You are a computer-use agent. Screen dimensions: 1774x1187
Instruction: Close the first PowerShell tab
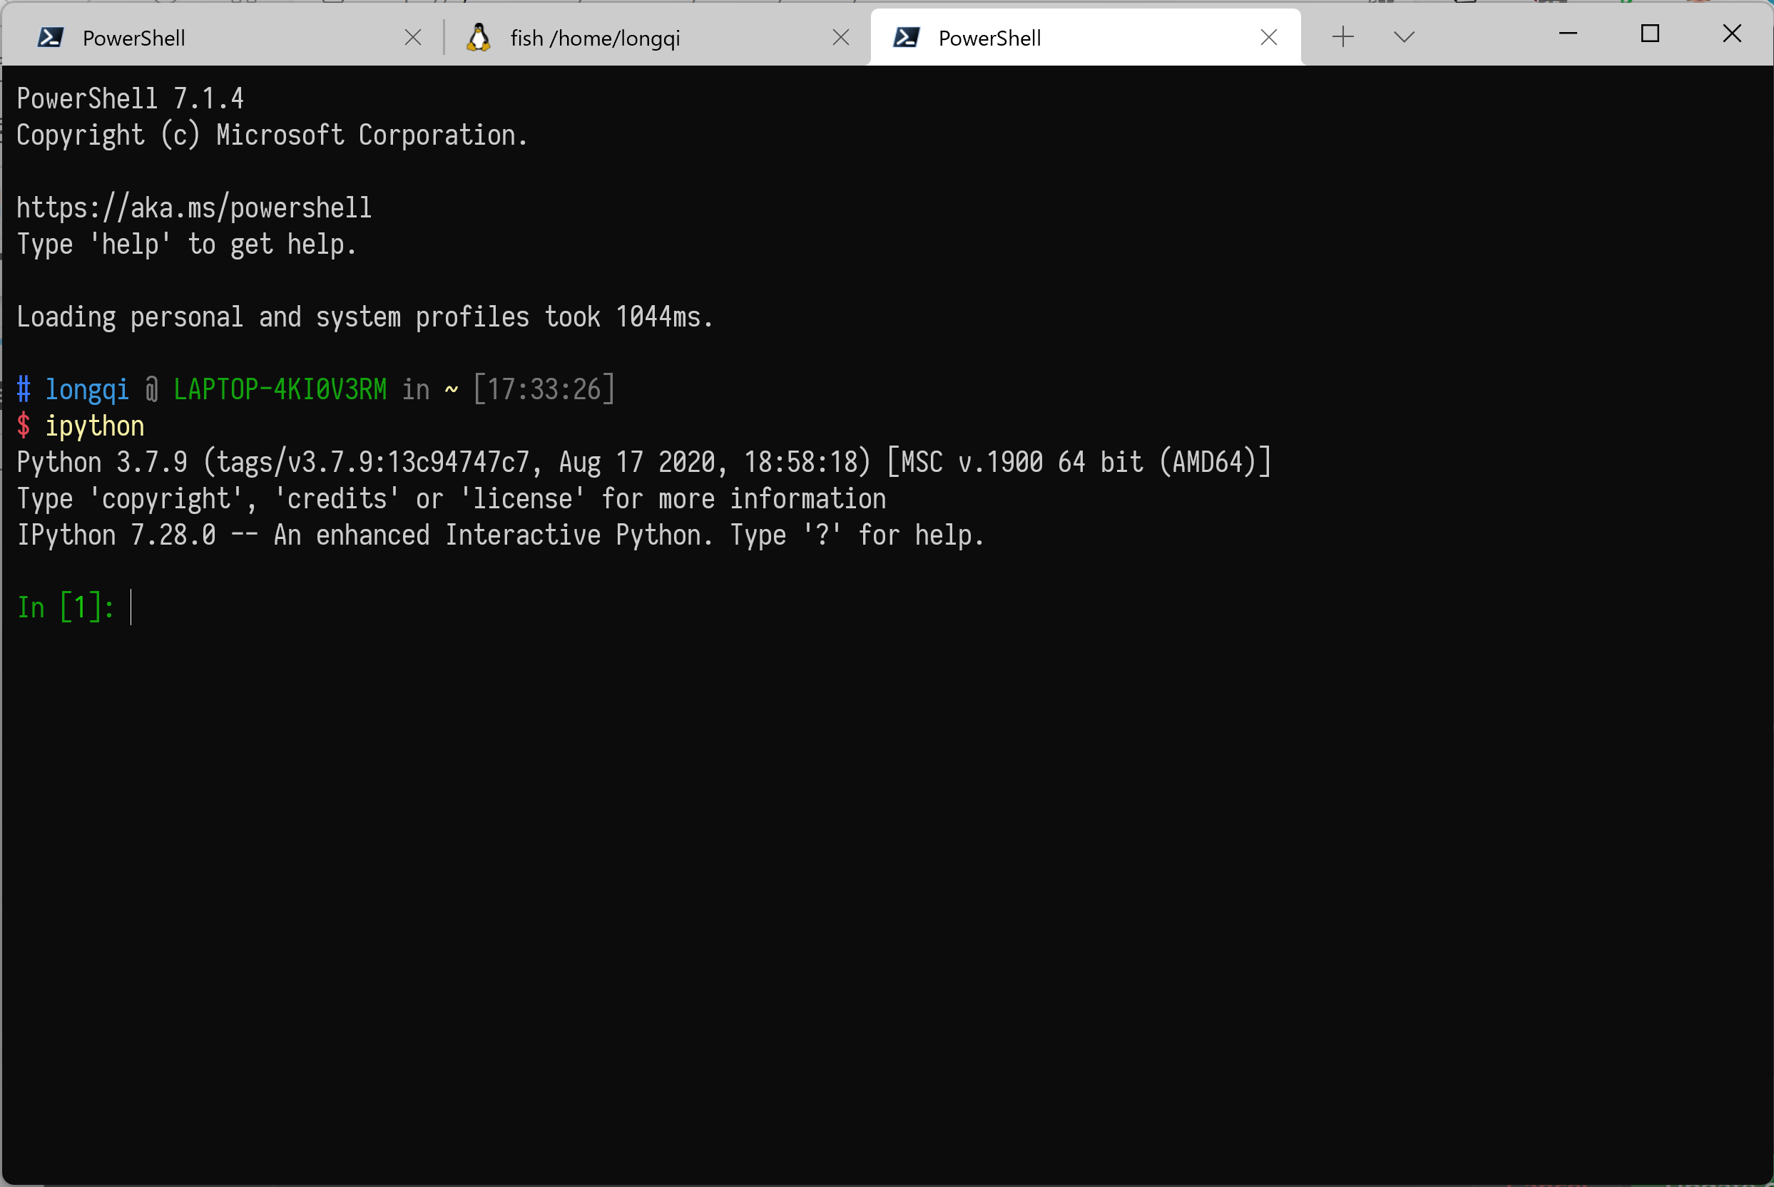(413, 36)
